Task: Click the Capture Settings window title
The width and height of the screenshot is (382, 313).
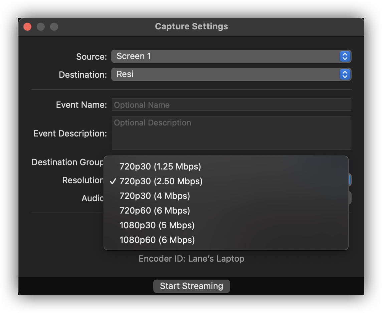Action: click(x=191, y=27)
